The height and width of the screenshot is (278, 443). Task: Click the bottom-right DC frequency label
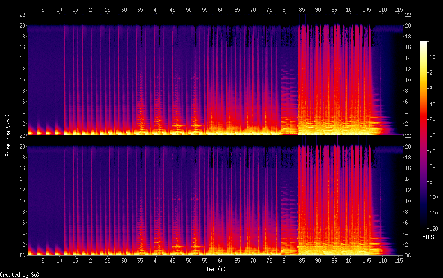point(408,255)
